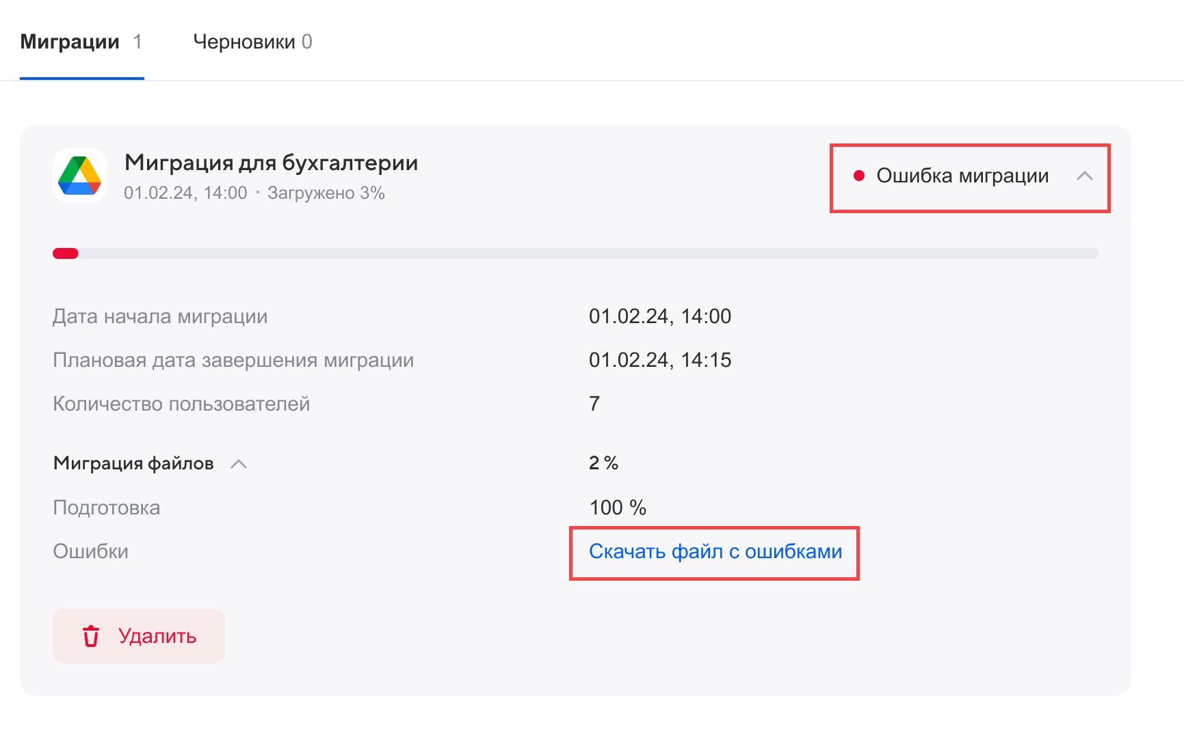Click the Миграция для бухгалтерии title
Image resolution: width=1184 pixels, height=731 pixels.
point(271,163)
